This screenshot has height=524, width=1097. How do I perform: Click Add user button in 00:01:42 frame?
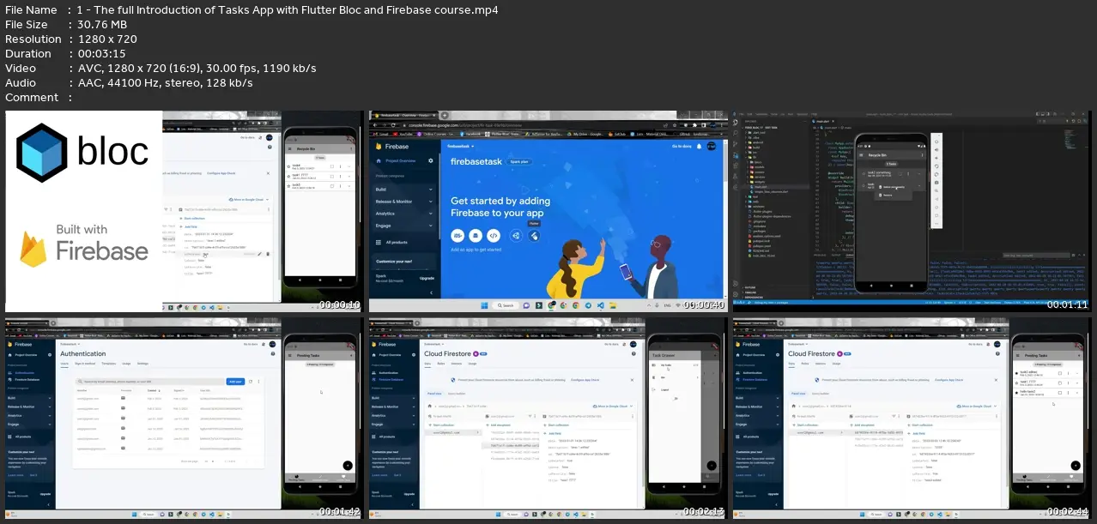[235, 381]
